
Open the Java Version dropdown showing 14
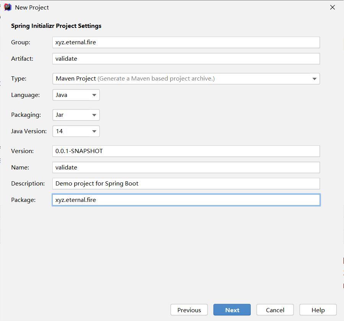(76, 131)
